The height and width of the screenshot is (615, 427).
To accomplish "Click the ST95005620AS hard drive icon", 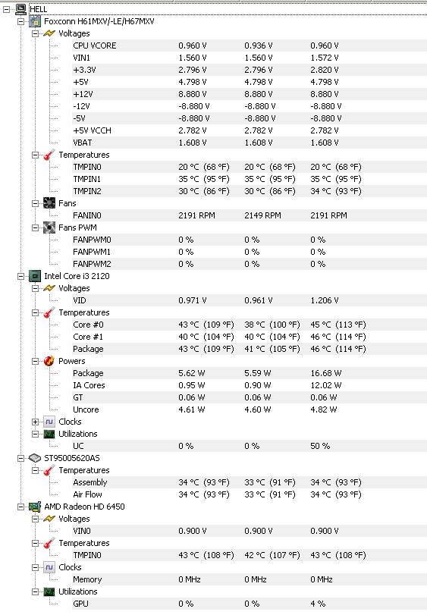I will pyautogui.click(x=35, y=458).
